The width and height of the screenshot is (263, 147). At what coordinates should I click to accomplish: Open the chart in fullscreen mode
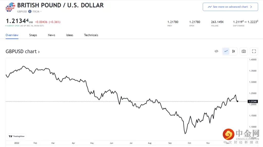click(x=254, y=51)
